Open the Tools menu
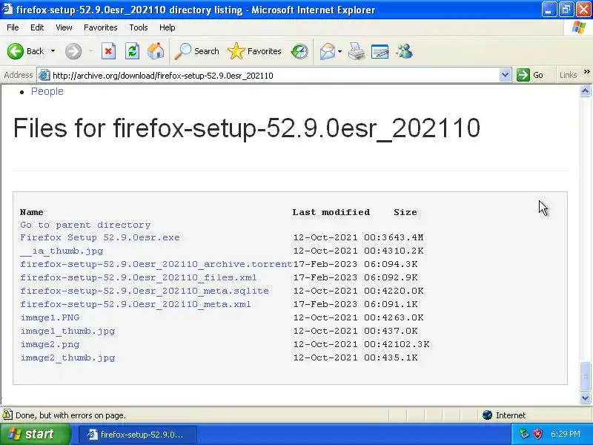The height and width of the screenshot is (445, 593). pos(139,27)
